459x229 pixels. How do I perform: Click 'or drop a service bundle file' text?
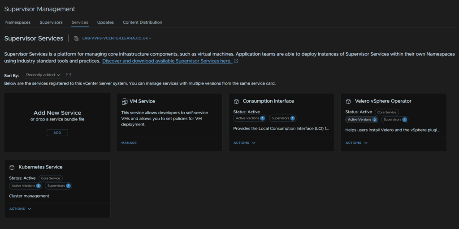click(x=57, y=119)
